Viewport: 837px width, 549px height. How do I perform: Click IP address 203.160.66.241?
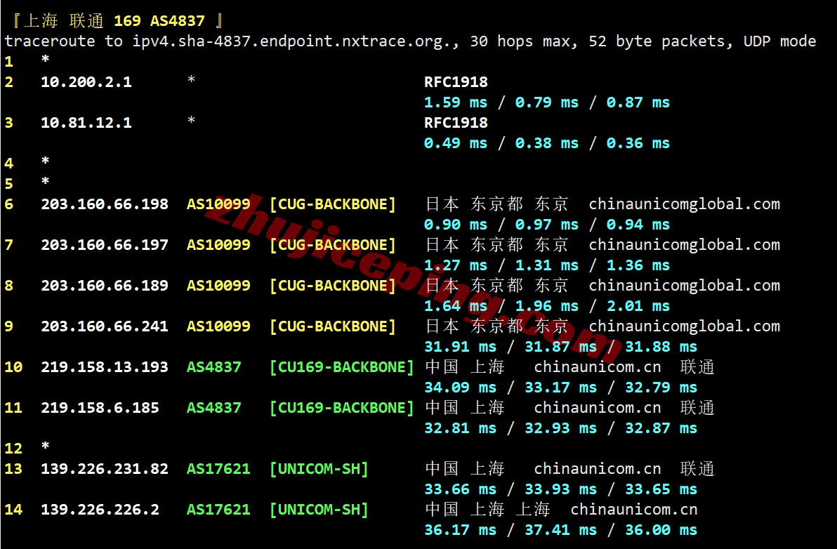105,326
